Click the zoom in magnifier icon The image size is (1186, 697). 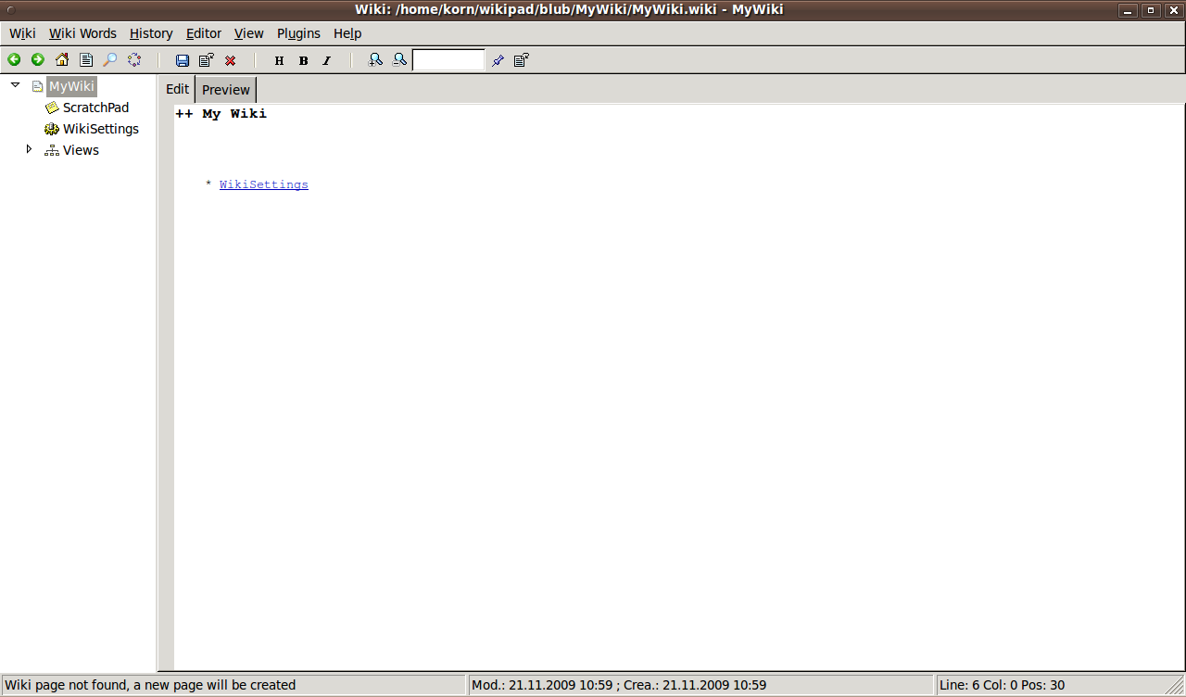(x=375, y=60)
